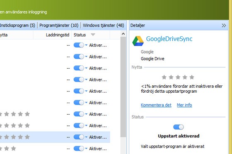Click the rating stars in the highlighted row
232x154 pixels.
15,137
